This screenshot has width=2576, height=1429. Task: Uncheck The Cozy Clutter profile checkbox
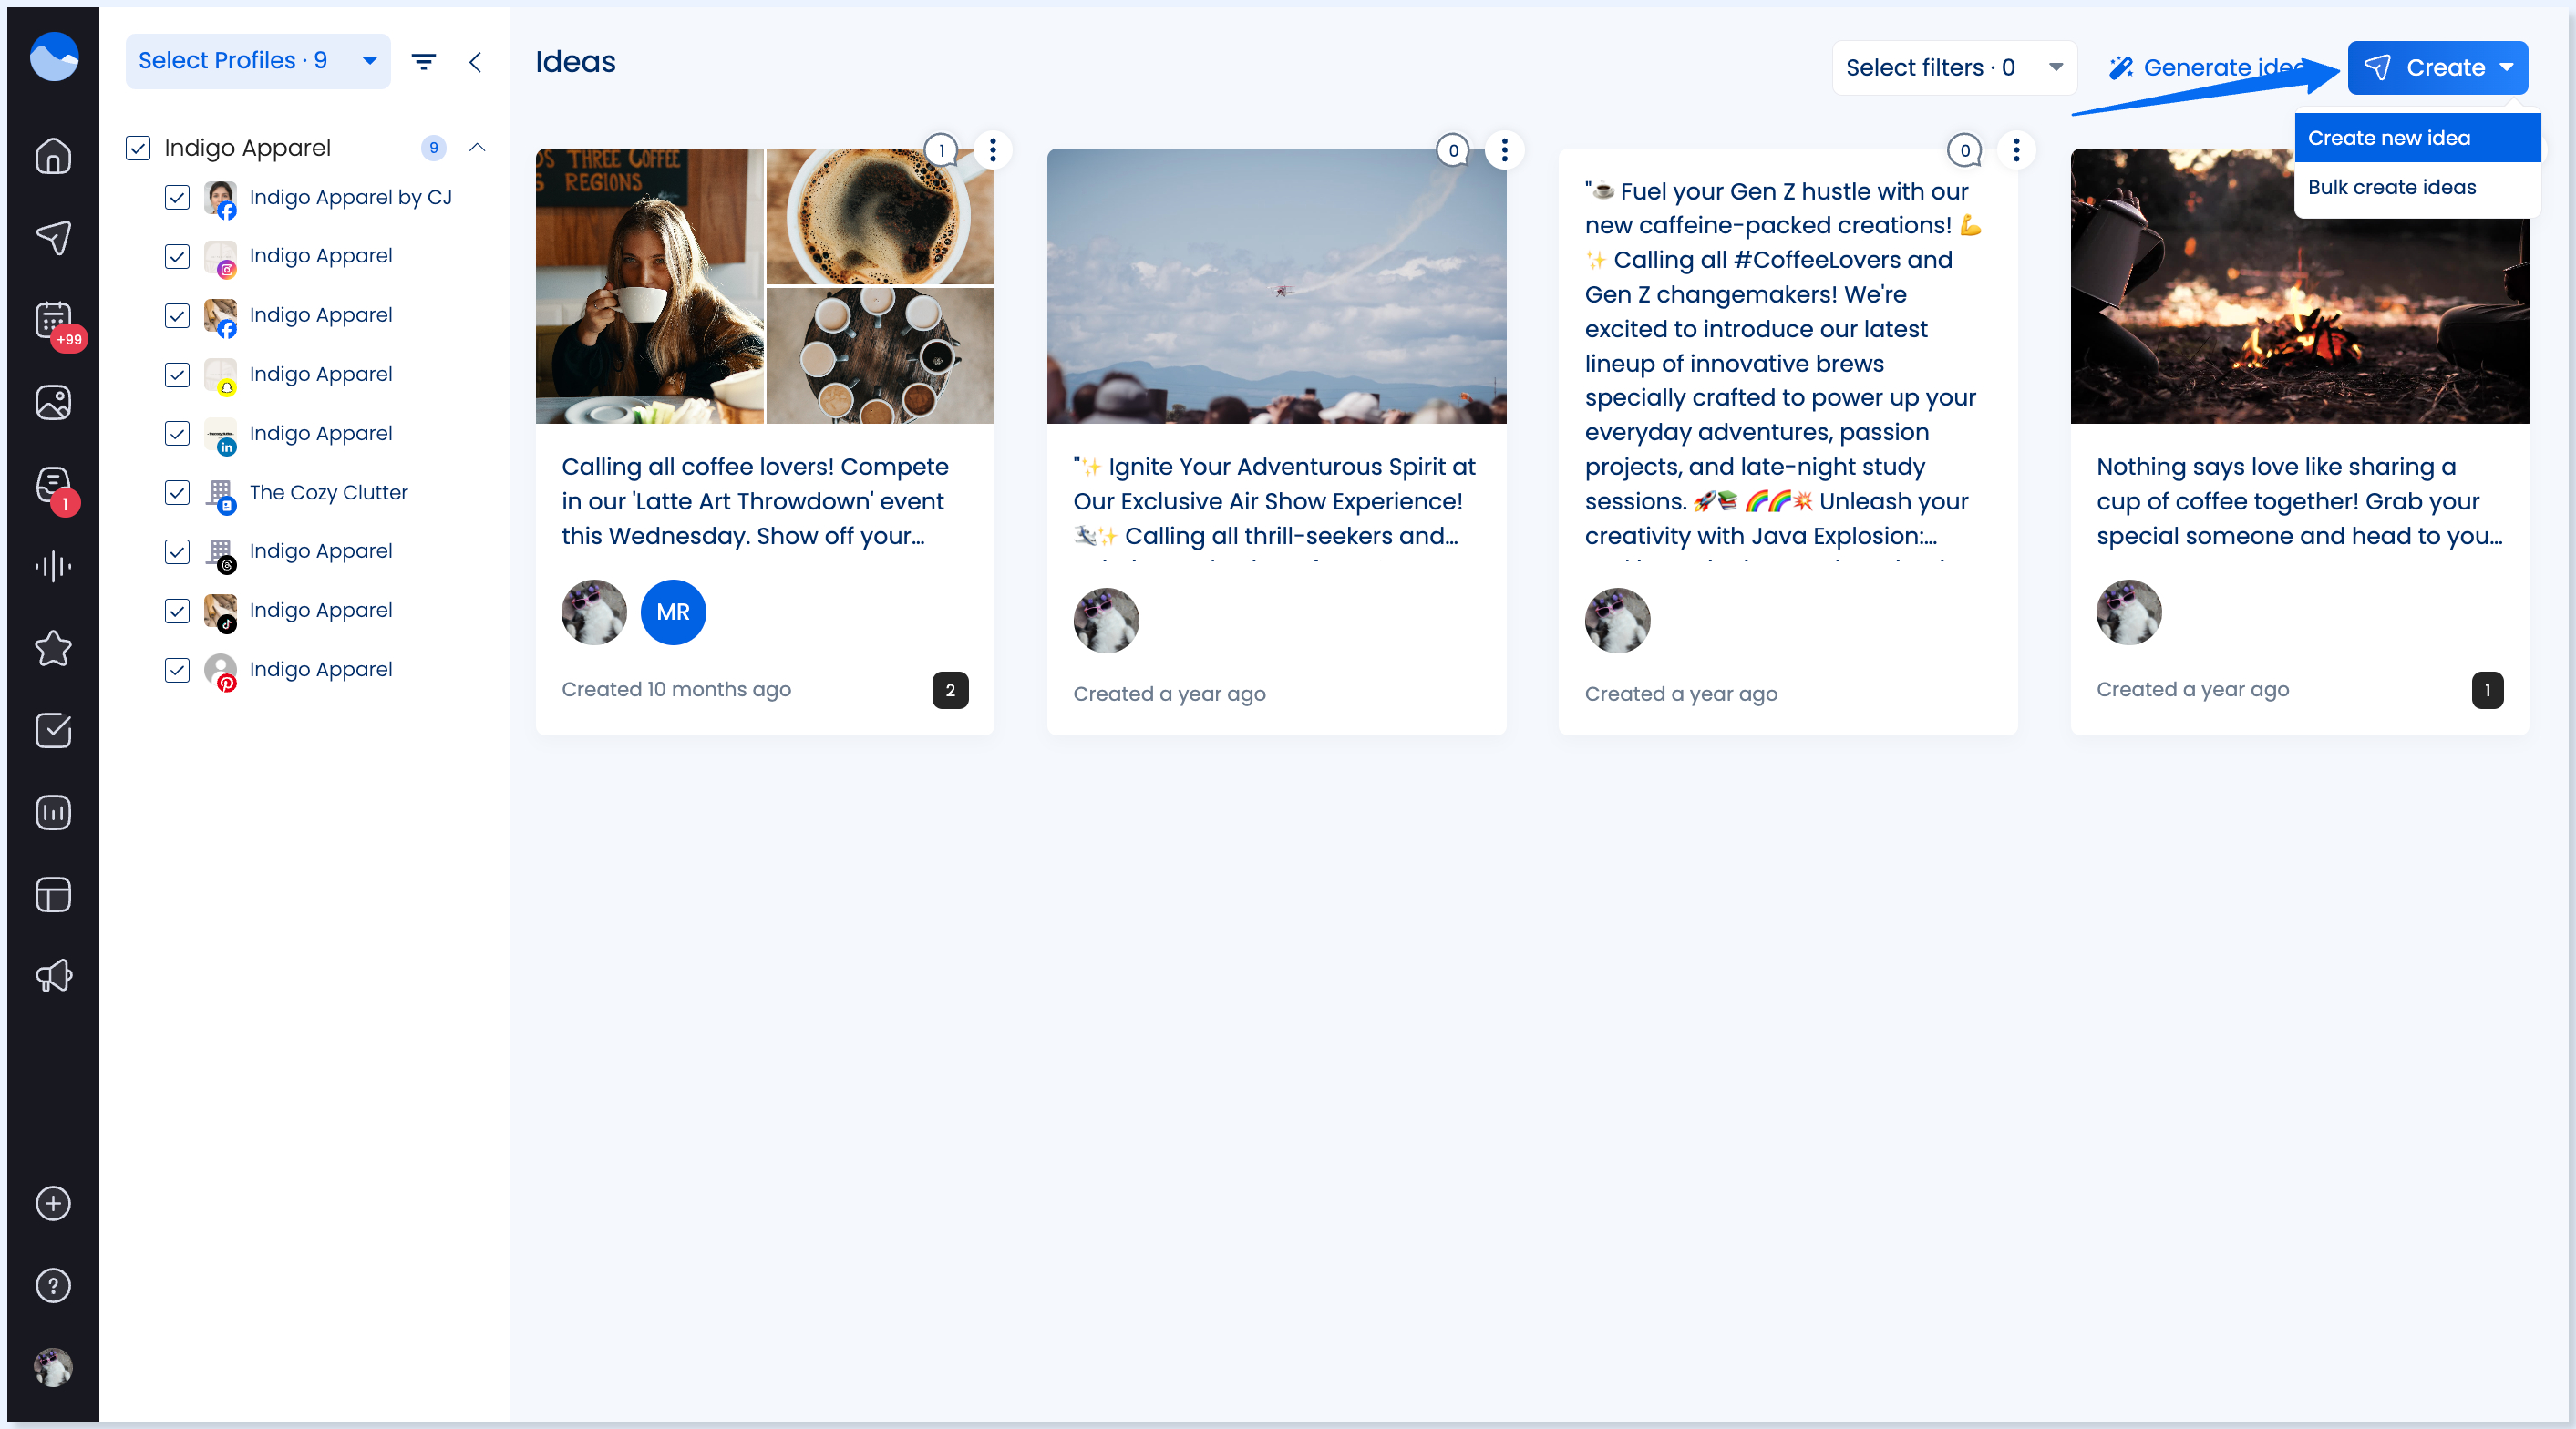[177, 492]
